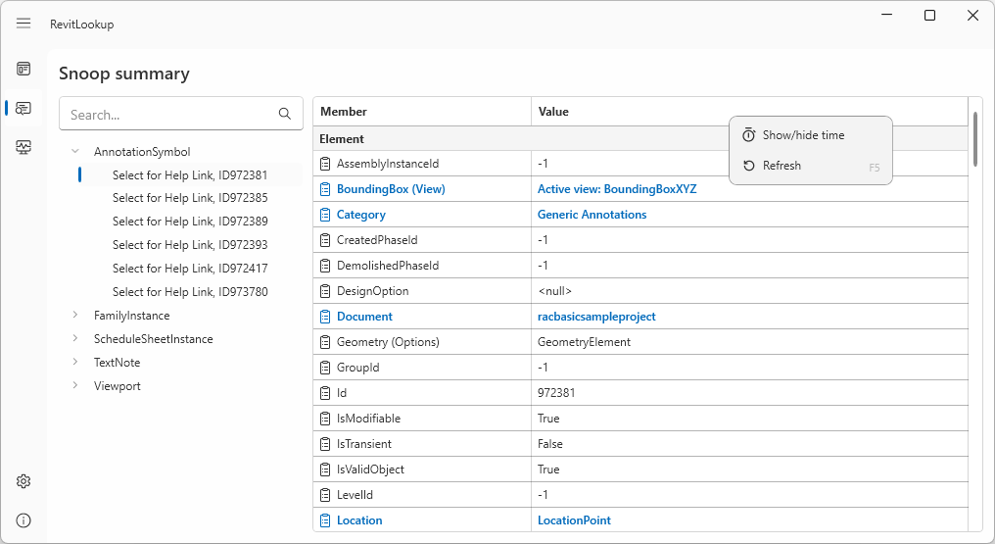This screenshot has width=995, height=544.
Task: Expand the ScheduleSheetInstance tree node
Action: (x=74, y=338)
